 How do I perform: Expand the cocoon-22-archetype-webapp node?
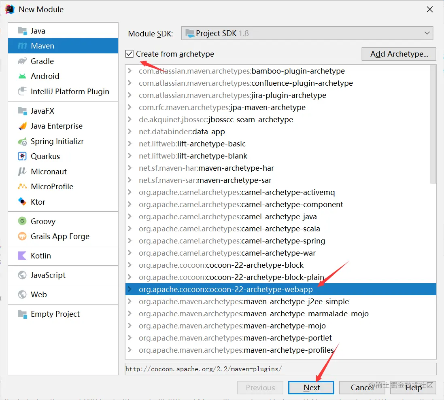point(130,289)
